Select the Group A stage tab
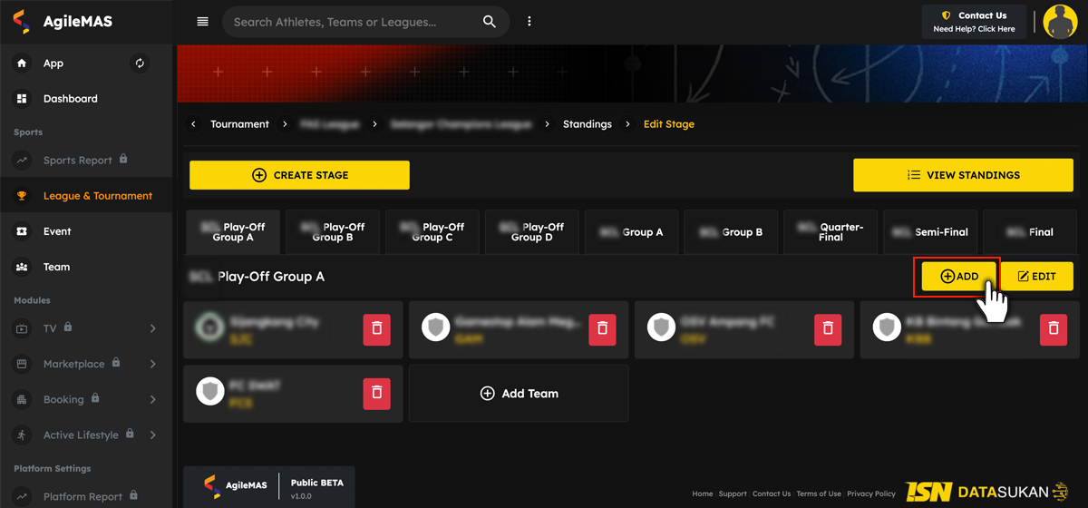 pos(632,232)
